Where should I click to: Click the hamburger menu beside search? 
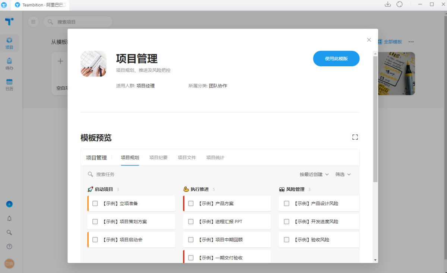(x=33, y=22)
